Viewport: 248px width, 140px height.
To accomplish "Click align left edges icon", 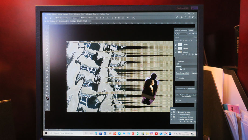I will pyautogui.click(x=97, y=18).
